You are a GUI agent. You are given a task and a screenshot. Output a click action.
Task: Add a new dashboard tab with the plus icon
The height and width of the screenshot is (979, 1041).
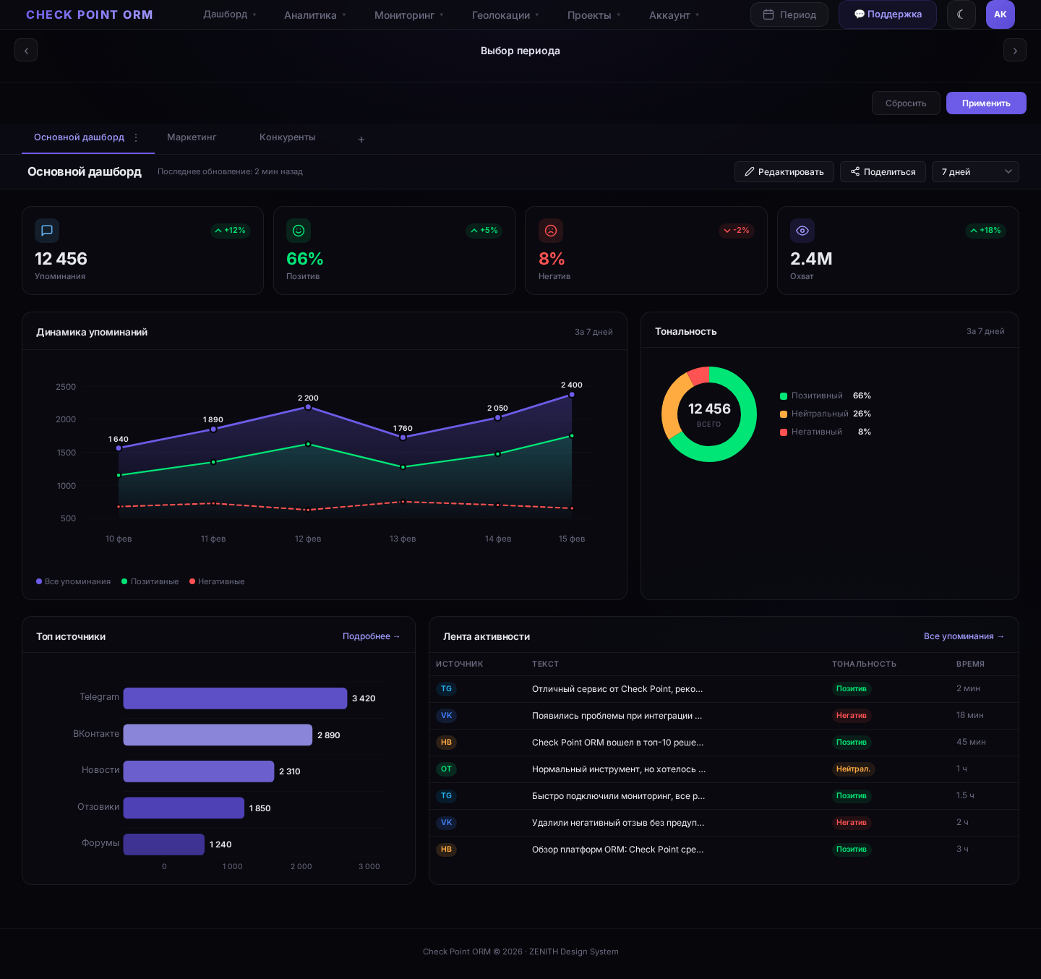coord(361,140)
